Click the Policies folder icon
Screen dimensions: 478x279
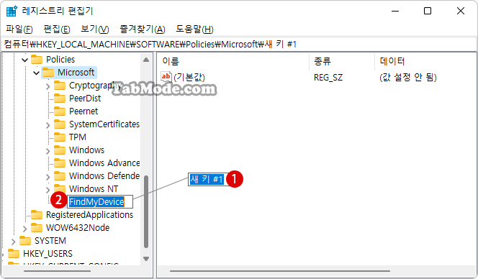pos(37,59)
